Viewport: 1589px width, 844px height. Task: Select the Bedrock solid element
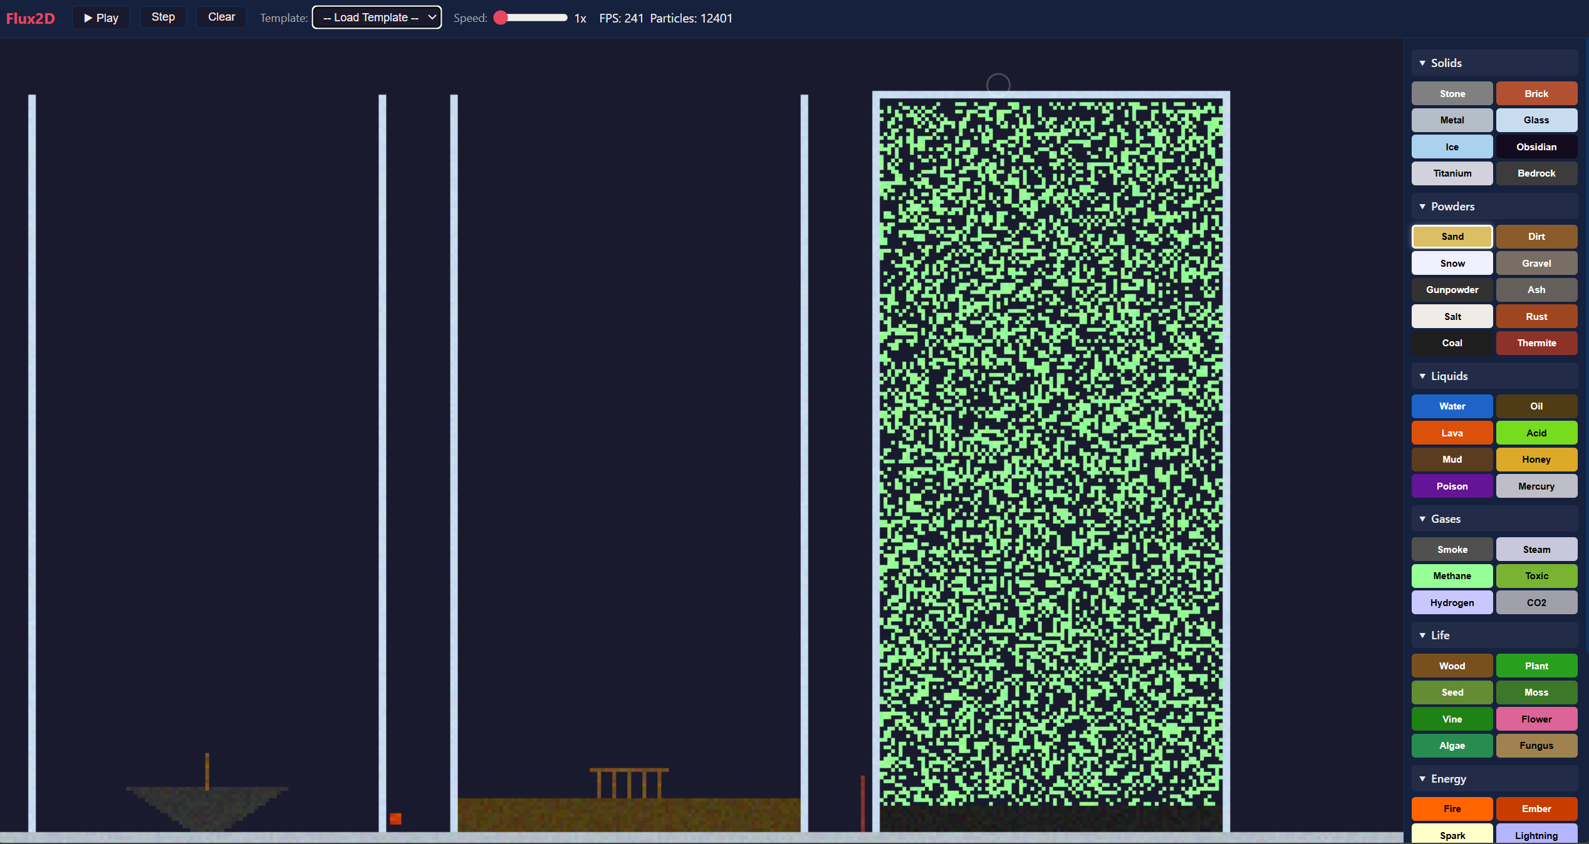click(x=1536, y=173)
